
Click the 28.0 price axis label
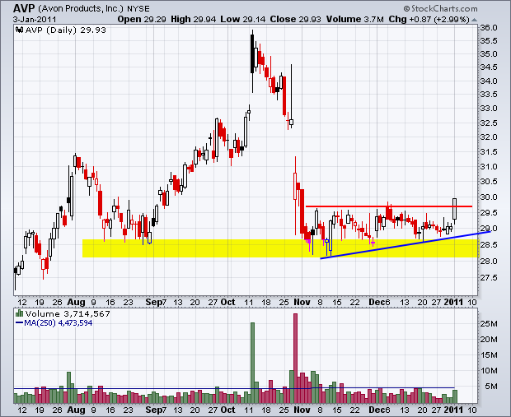click(489, 262)
